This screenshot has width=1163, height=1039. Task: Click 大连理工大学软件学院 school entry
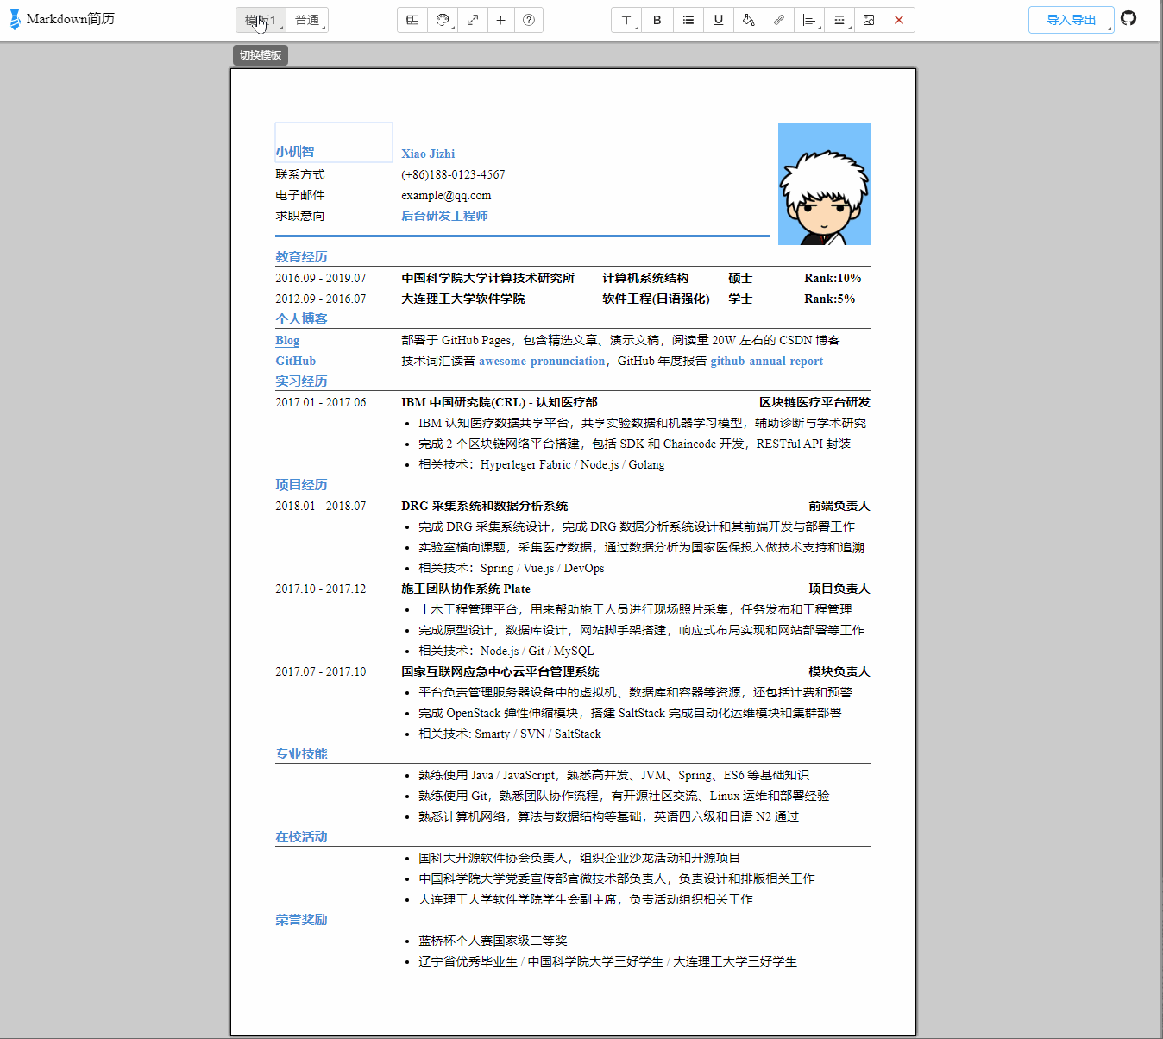(462, 299)
